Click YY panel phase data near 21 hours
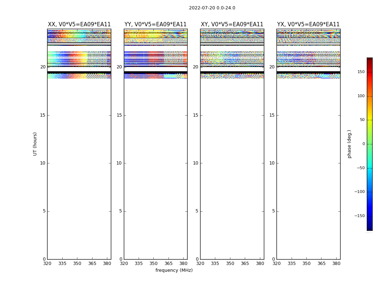The height and width of the screenshot is (288, 378). tap(156, 57)
